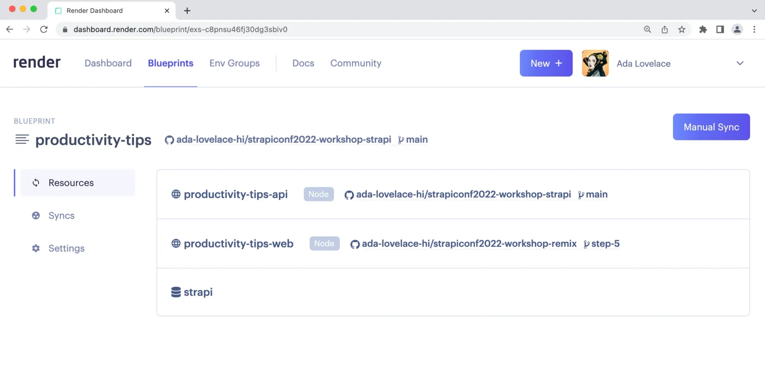765x371 pixels.
Task: Click the render logo
Action: tap(37, 62)
